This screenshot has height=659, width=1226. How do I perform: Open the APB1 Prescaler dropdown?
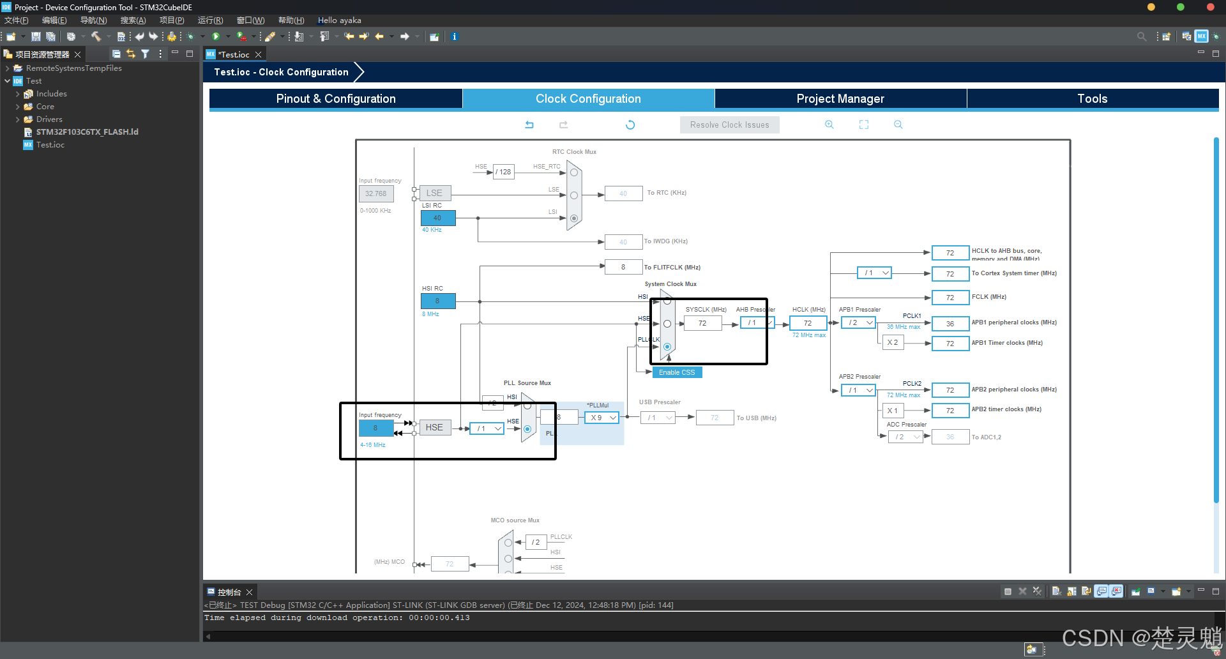[858, 322]
